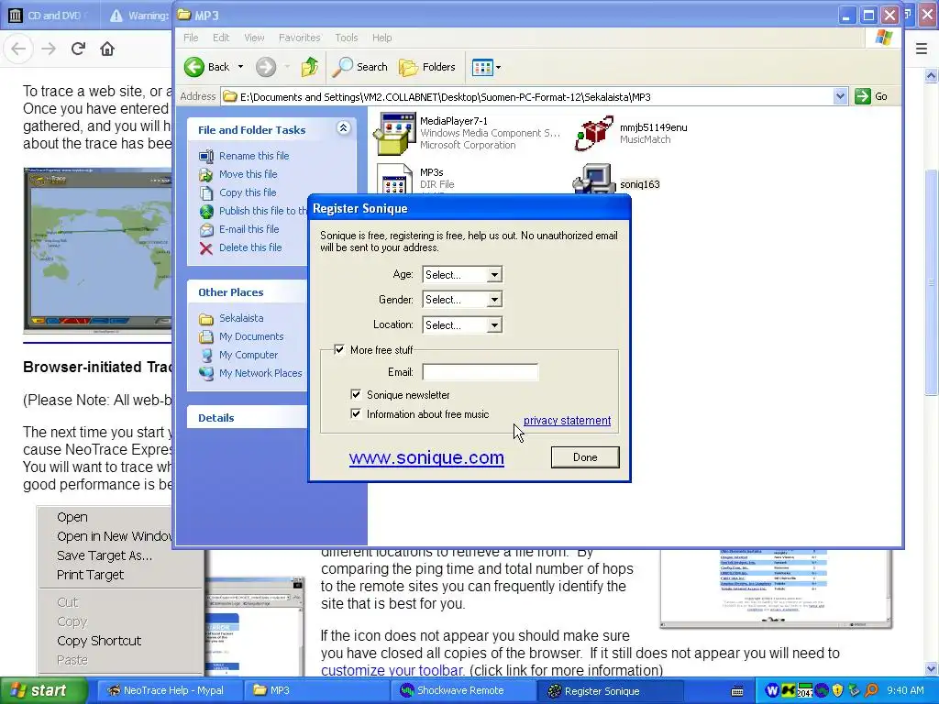Image resolution: width=939 pixels, height=704 pixels.
Task: Click the on-screen keyboard icon in taskbar
Action: click(738, 691)
